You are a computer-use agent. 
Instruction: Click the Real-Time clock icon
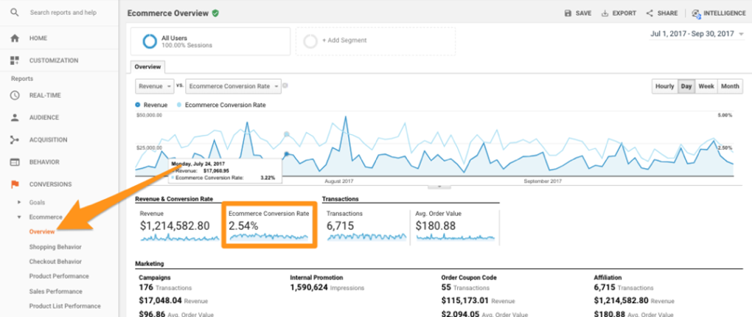(15, 95)
